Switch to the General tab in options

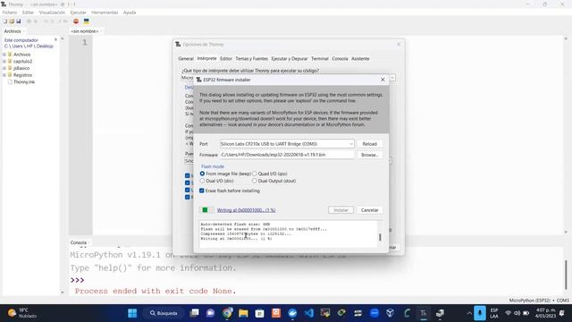(186, 59)
